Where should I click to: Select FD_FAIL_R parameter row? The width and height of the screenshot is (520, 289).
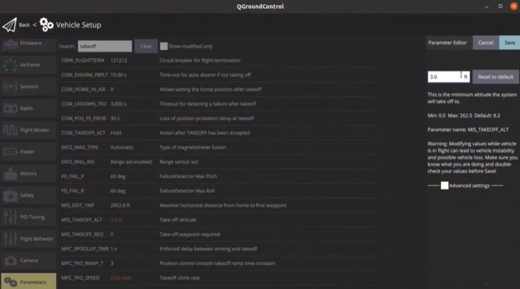[x=219, y=191]
